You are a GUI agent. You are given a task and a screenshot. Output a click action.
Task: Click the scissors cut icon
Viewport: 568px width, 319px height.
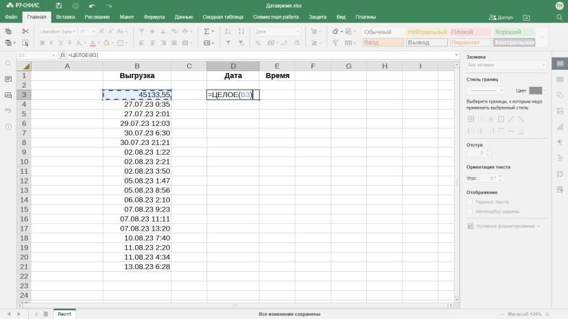[25, 31]
